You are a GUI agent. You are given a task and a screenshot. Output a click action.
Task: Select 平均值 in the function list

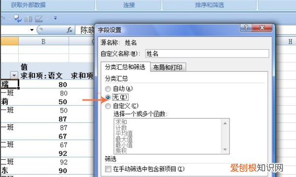pos(124,134)
